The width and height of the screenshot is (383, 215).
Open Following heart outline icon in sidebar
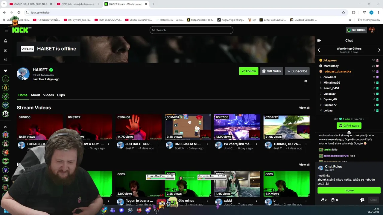pyautogui.click(x=5, y=60)
